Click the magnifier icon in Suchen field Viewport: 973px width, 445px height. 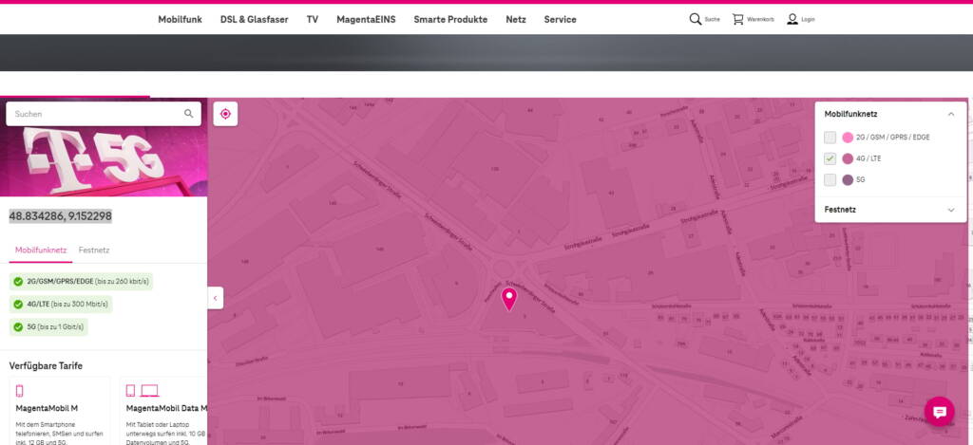tap(189, 114)
